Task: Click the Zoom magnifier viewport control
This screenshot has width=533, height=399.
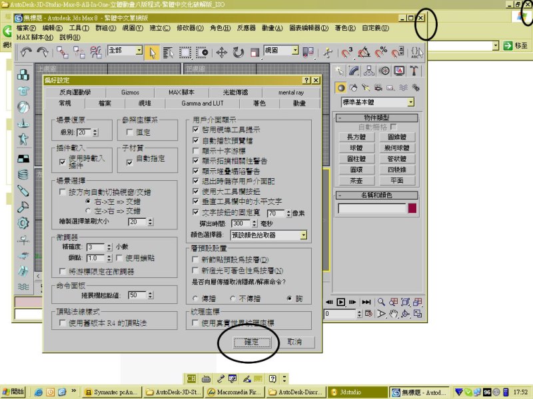Action: (x=381, y=302)
